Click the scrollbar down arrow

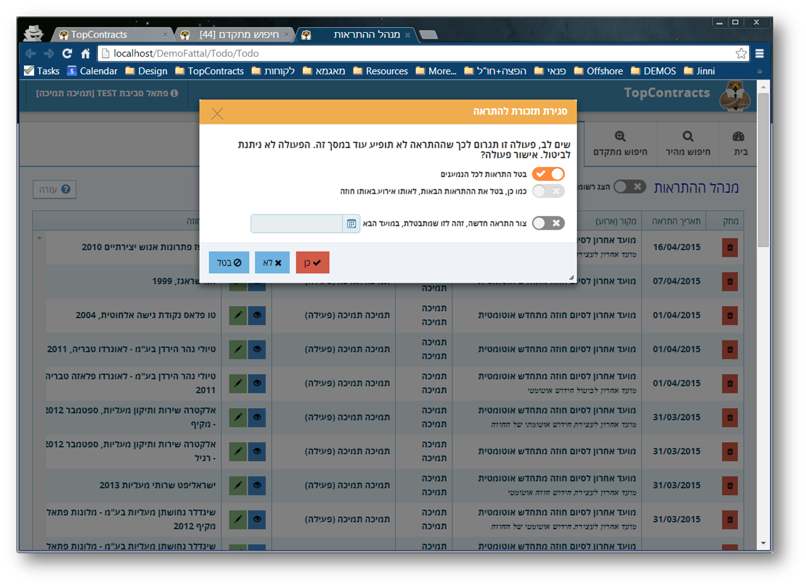(x=763, y=542)
